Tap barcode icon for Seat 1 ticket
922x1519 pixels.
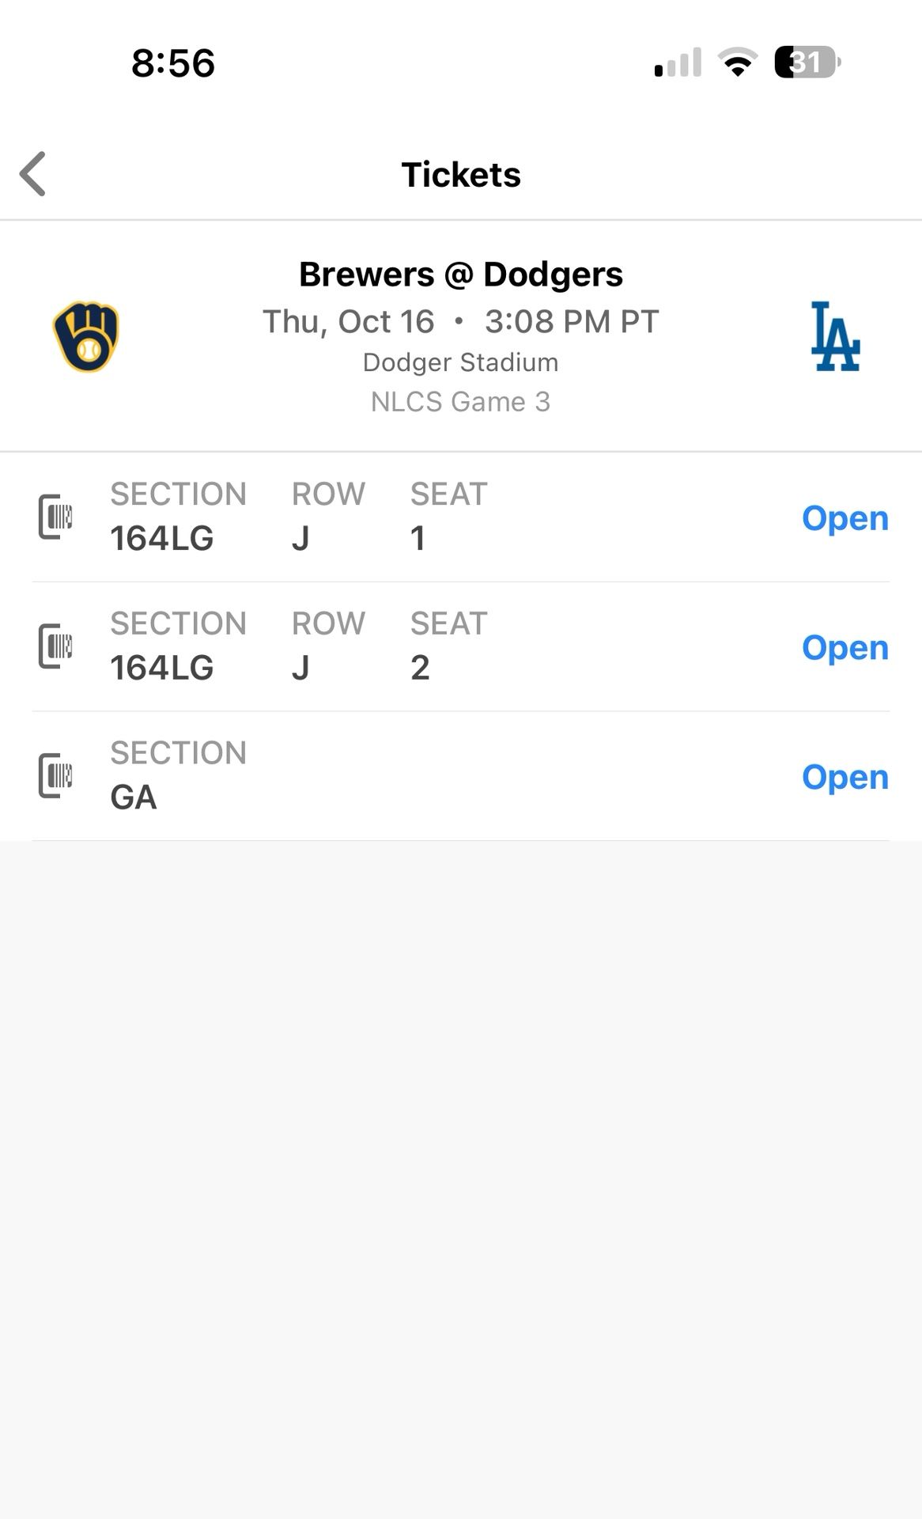55,517
